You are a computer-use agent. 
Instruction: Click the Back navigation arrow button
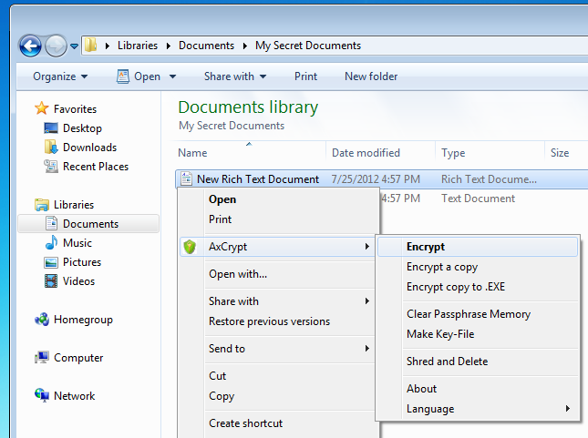[30, 46]
